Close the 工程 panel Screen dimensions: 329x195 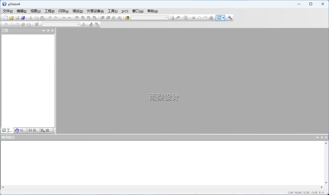[x=52, y=31]
